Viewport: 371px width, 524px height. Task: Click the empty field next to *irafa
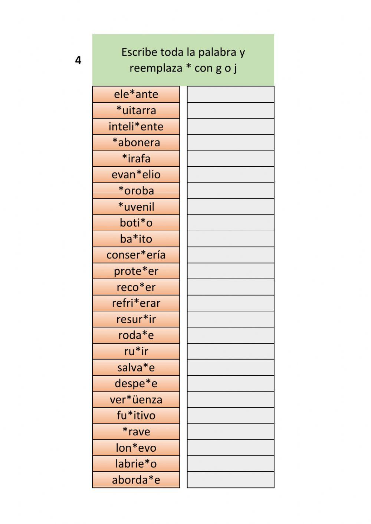230,159
